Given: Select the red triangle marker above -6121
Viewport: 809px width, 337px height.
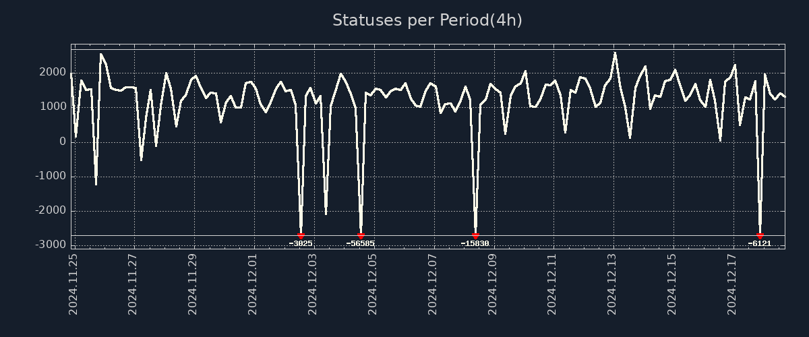Looking at the screenshot, I should coord(760,237).
